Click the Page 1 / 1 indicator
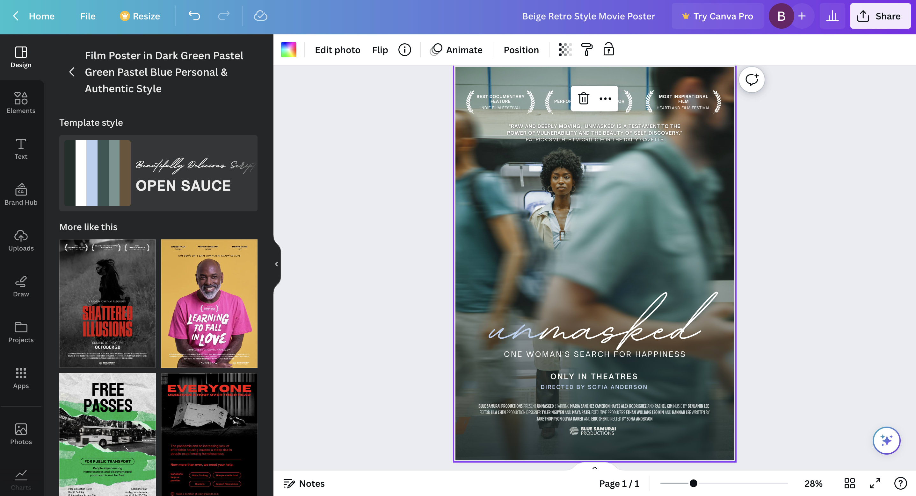The width and height of the screenshot is (916, 496). point(619,483)
